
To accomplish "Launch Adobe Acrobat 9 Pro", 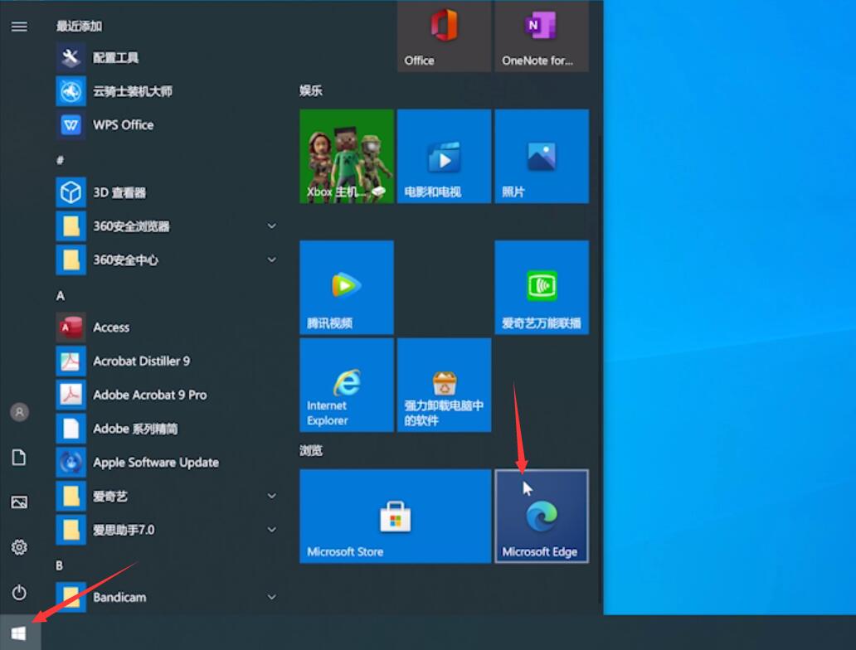I will (x=167, y=395).
